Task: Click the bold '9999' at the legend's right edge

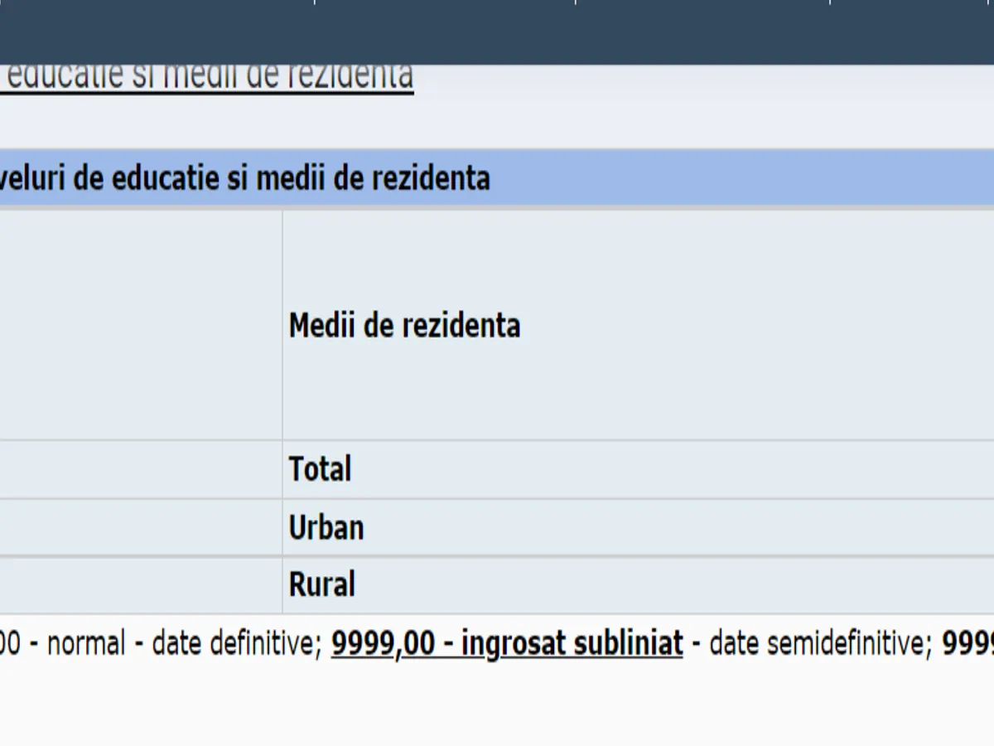Action: [x=967, y=643]
